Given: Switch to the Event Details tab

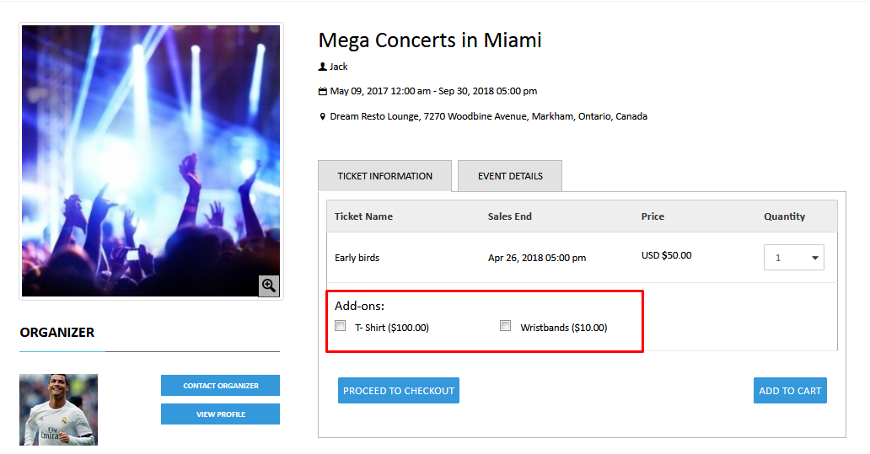Looking at the screenshot, I should coord(510,176).
